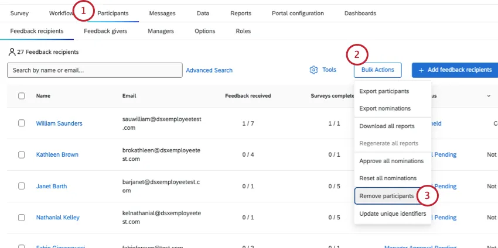Screen dimensions: 498x248
Task: Click the Name column header
Action: tap(43, 96)
